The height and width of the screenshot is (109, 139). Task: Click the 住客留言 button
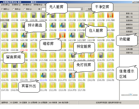pos(129,32)
